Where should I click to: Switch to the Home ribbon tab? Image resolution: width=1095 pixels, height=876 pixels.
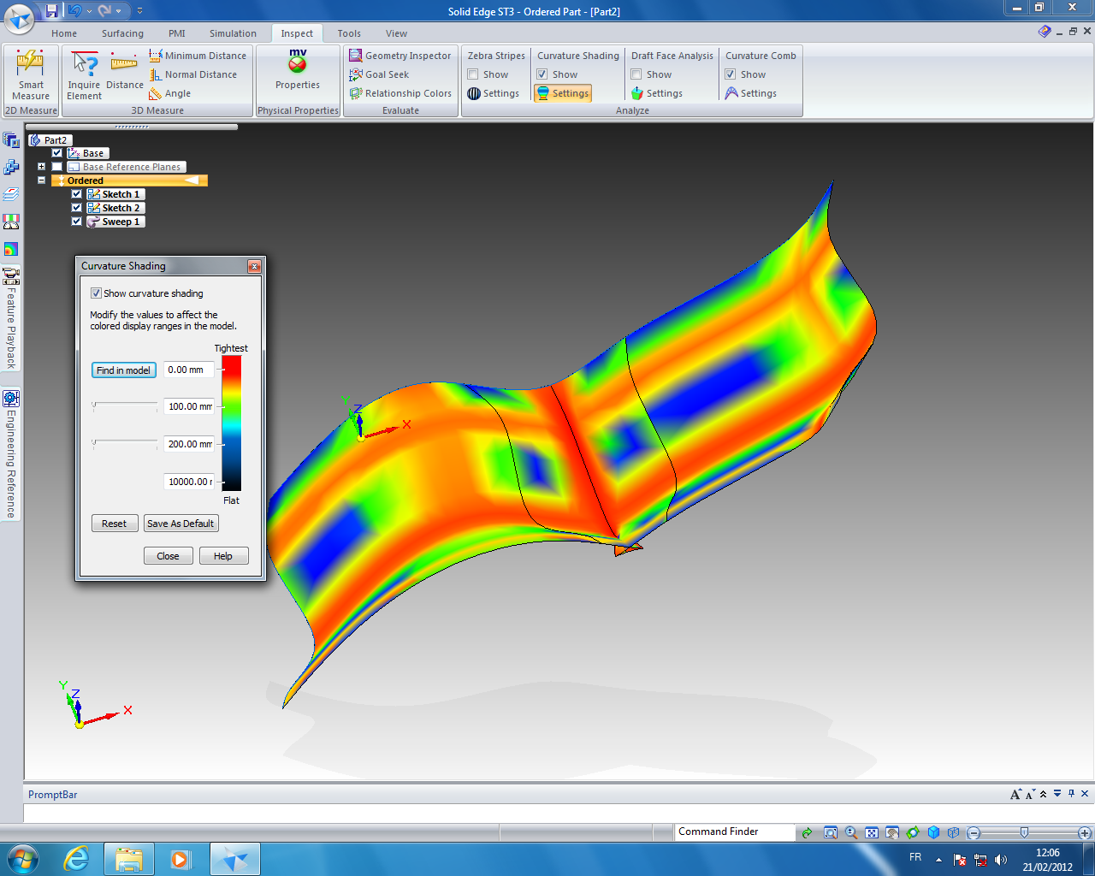click(x=64, y=33)
